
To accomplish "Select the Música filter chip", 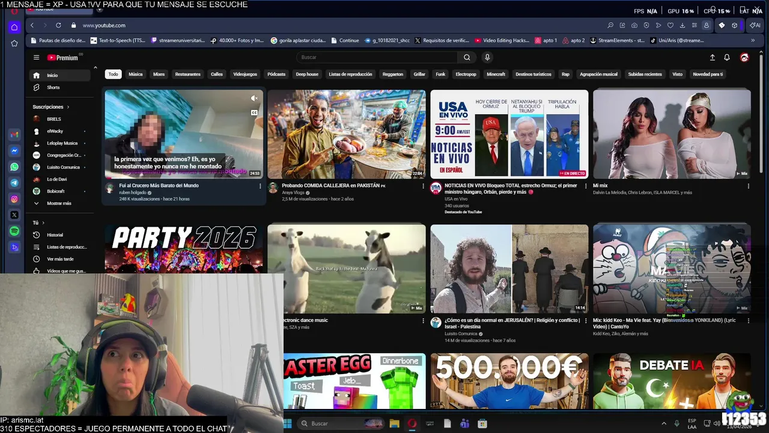I will tap(136, 74).
